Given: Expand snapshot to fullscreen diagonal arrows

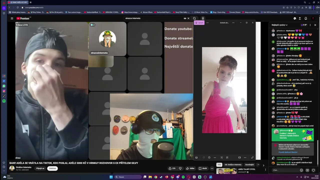Looking at the screenshot, I should coord(252,157).
